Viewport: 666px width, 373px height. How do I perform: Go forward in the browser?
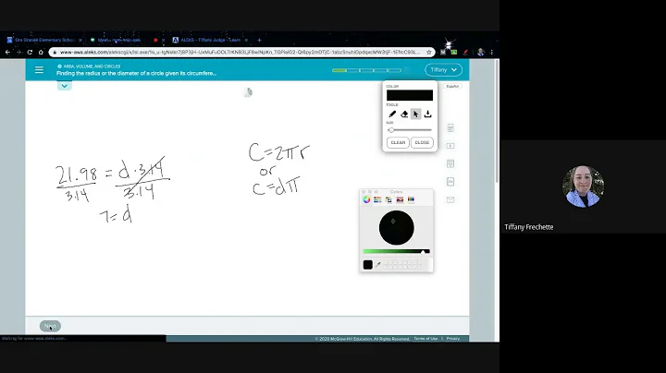point(18,52)
